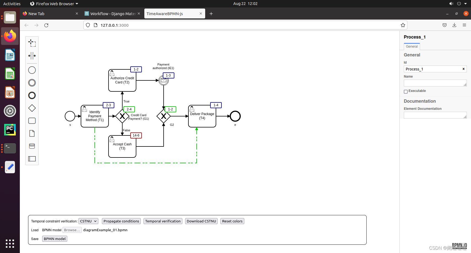Click the Reset colors button
Viewport: 471px width, 253px height.
232,221
